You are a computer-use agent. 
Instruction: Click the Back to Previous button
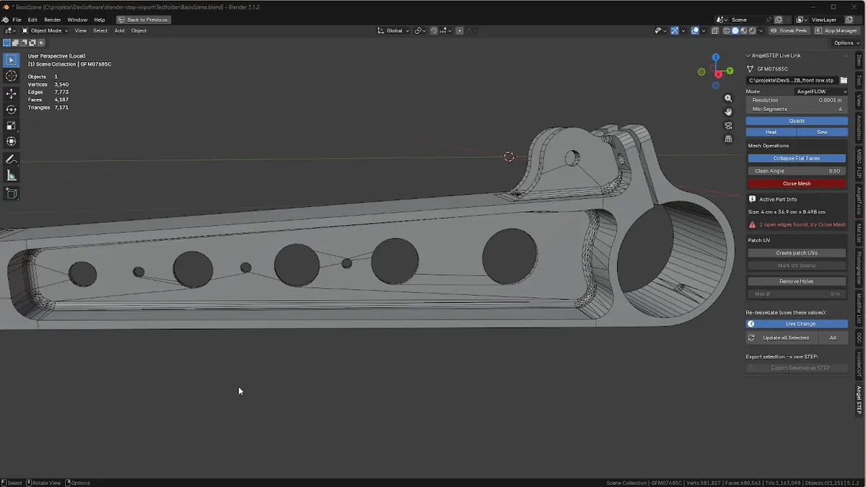point(144,19)
